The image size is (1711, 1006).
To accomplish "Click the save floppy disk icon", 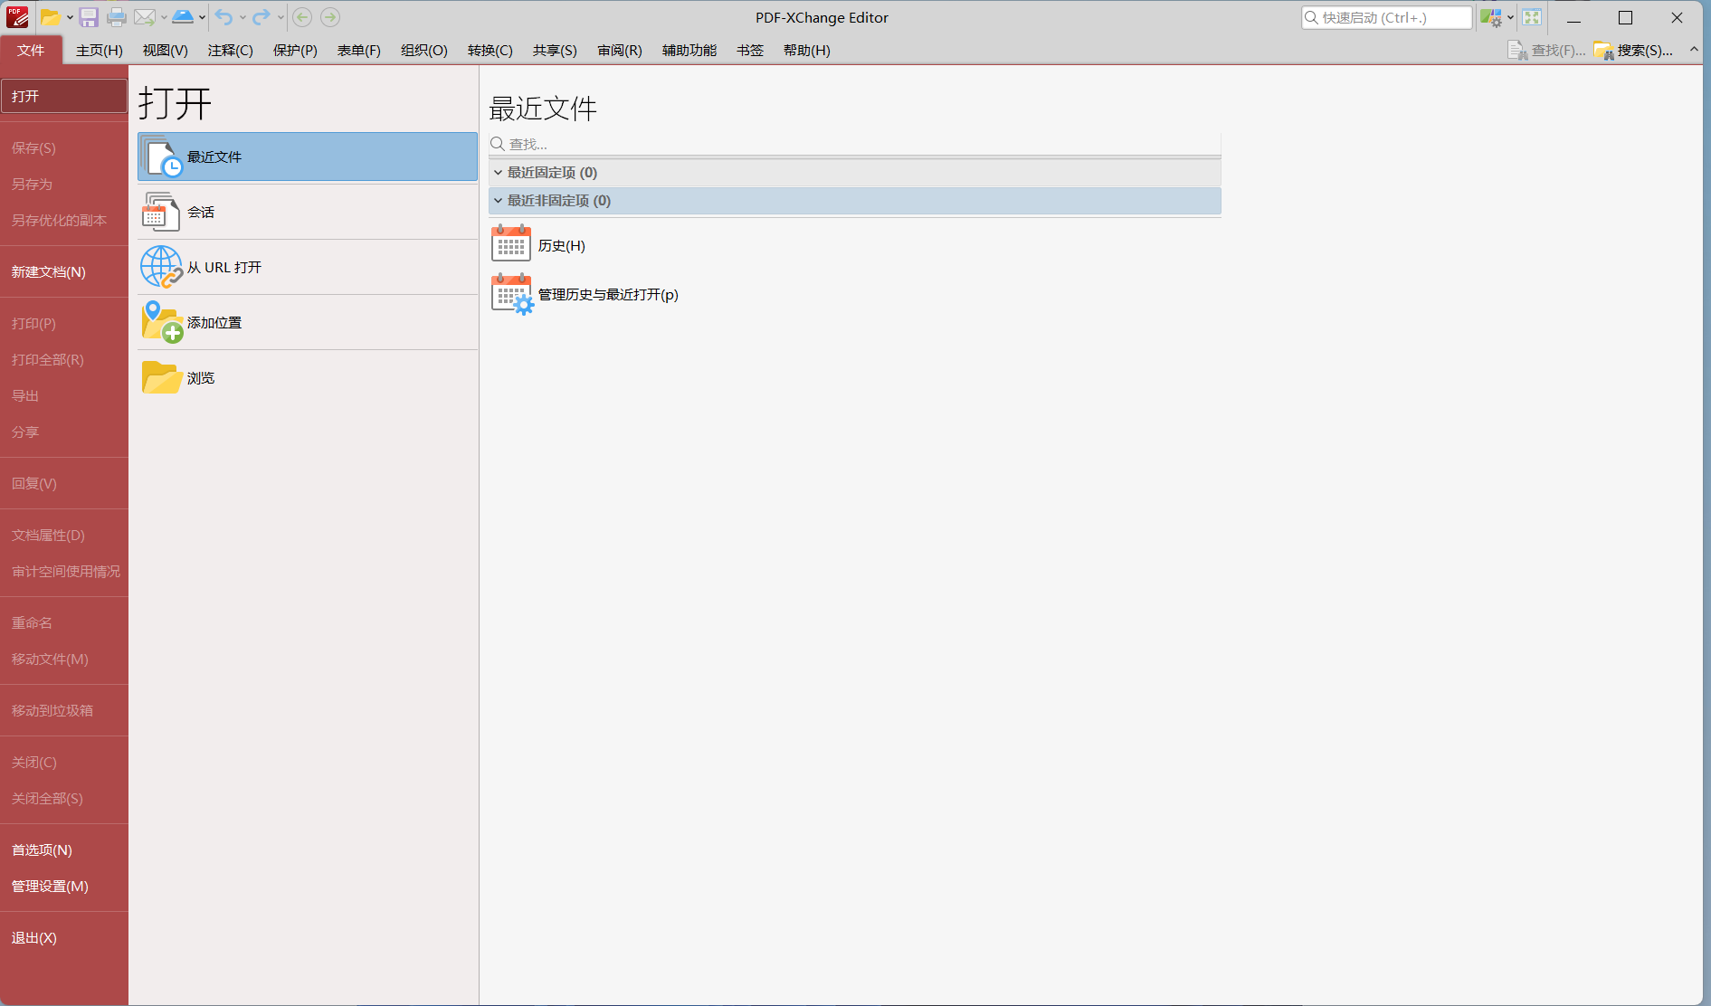I will click(89, 17).
